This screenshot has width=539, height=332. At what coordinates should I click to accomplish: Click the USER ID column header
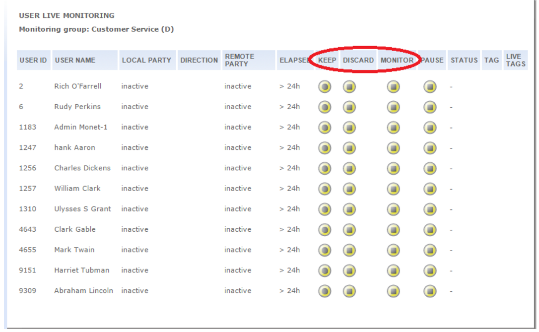[33, 60]
